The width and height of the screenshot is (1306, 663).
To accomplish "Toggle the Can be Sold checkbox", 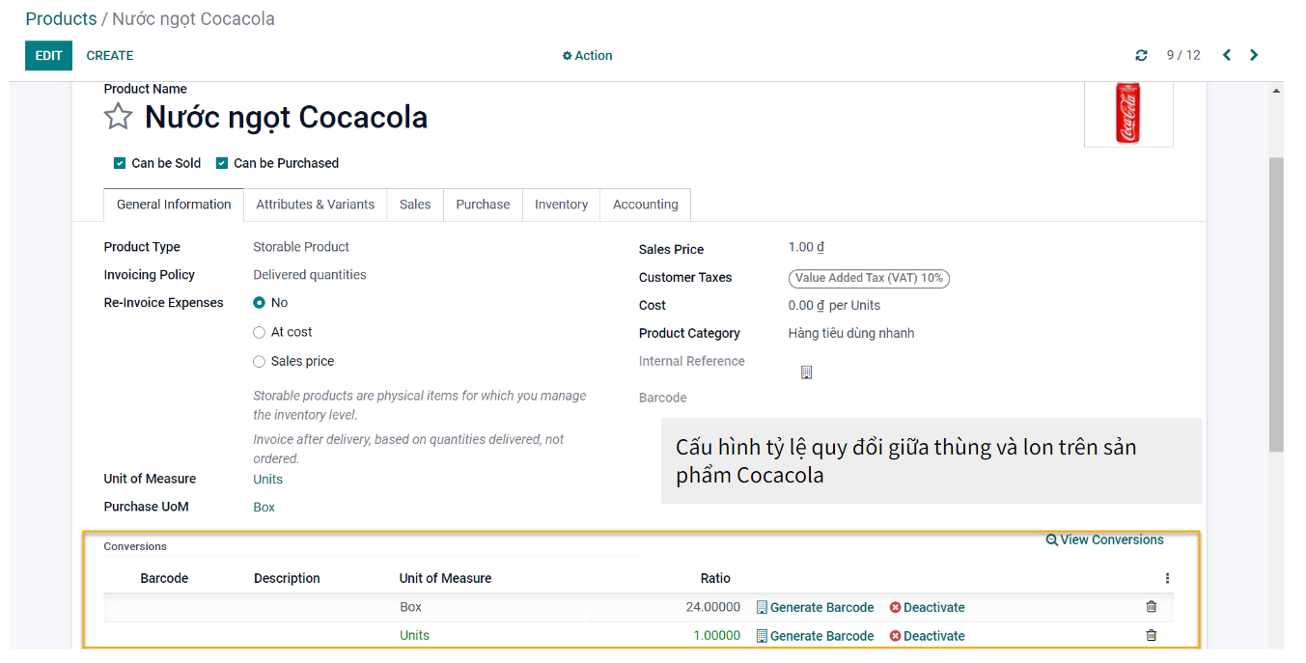I will pos(120,163).
